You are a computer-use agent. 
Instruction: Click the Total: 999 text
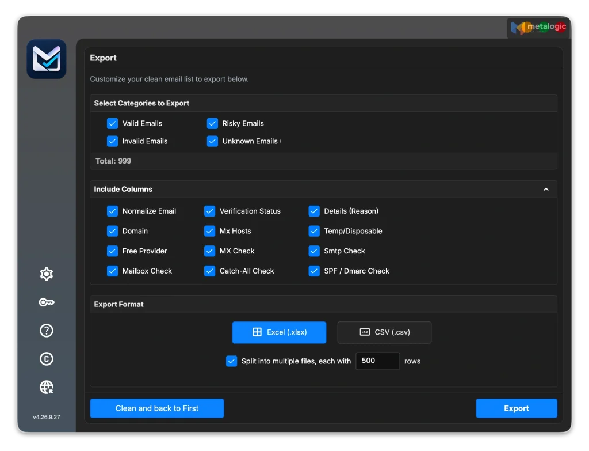(x=113, y=161)
